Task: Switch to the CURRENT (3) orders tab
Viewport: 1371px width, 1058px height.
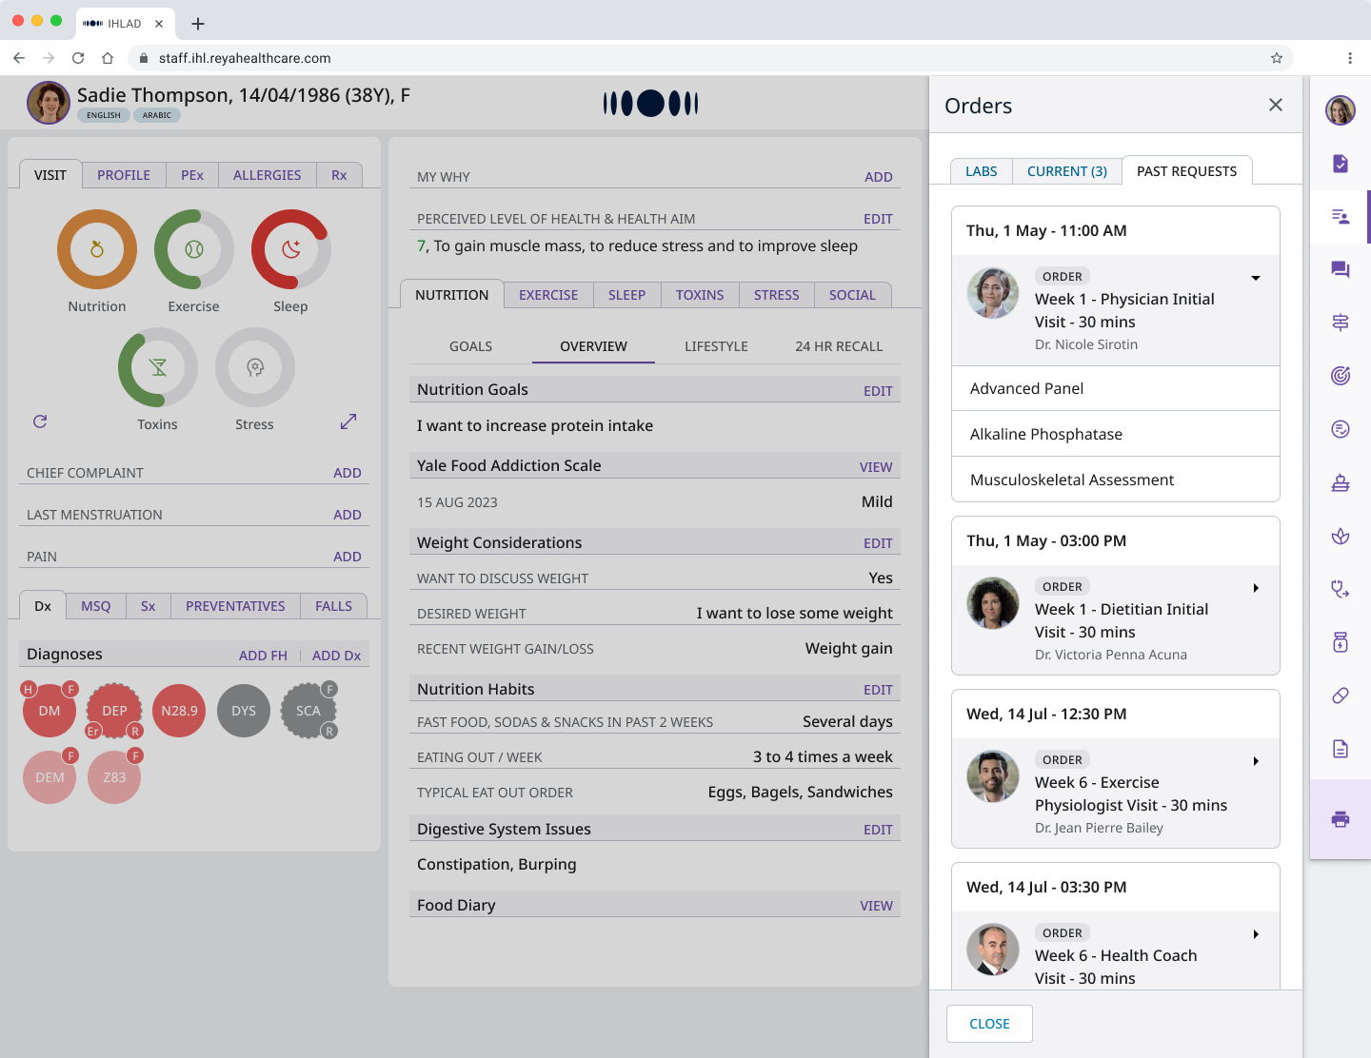Action: 1066,171
